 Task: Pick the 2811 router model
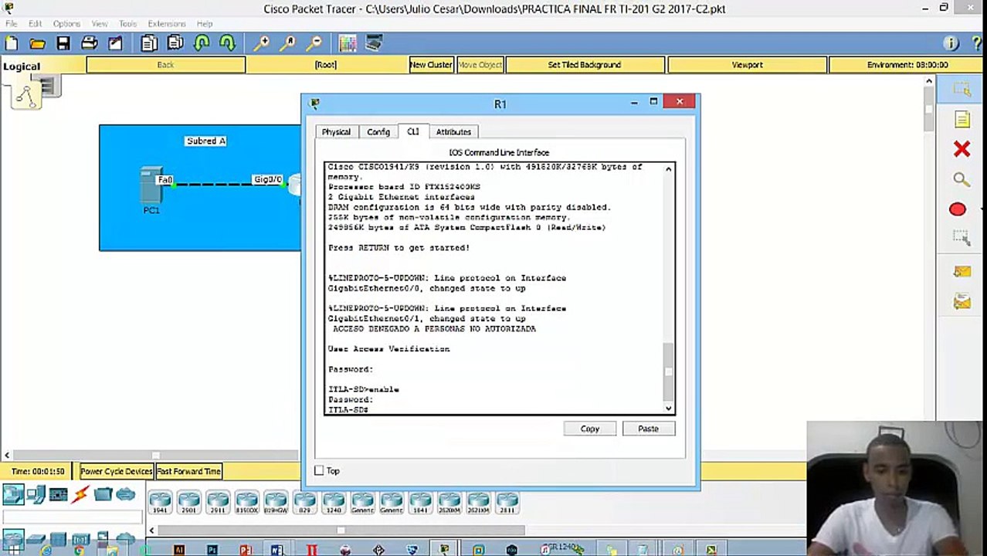coord(507,503)
